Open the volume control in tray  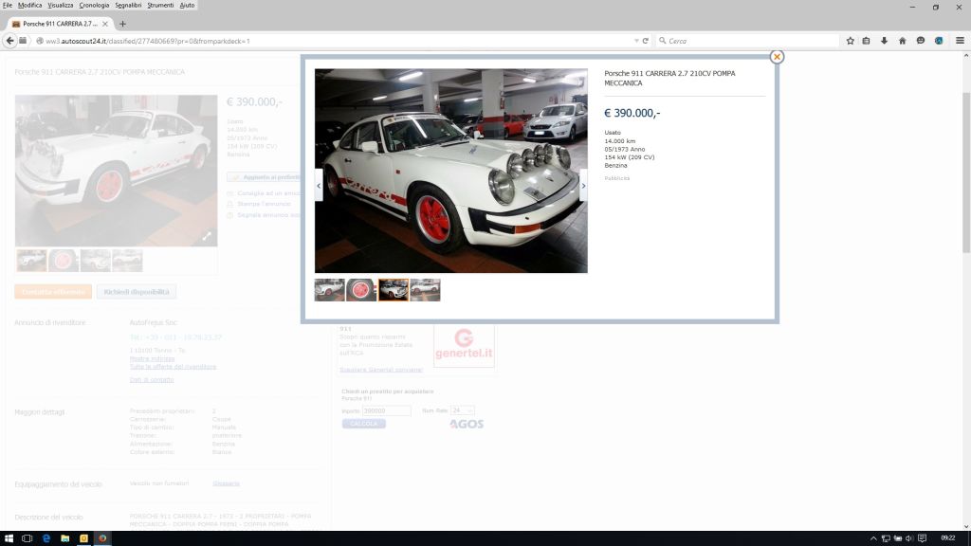[x=909, y=538]
